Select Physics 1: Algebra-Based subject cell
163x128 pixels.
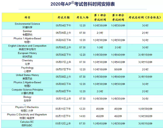click(x=27, y=40)
